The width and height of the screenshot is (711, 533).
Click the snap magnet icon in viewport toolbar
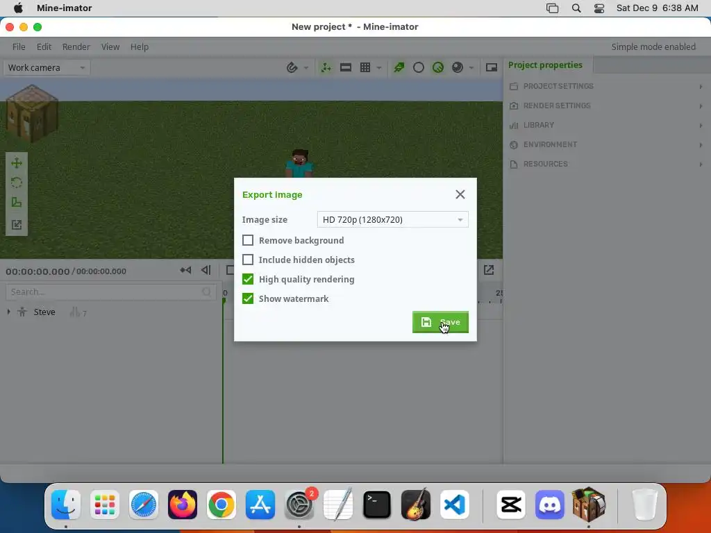[x=292, y=67]
